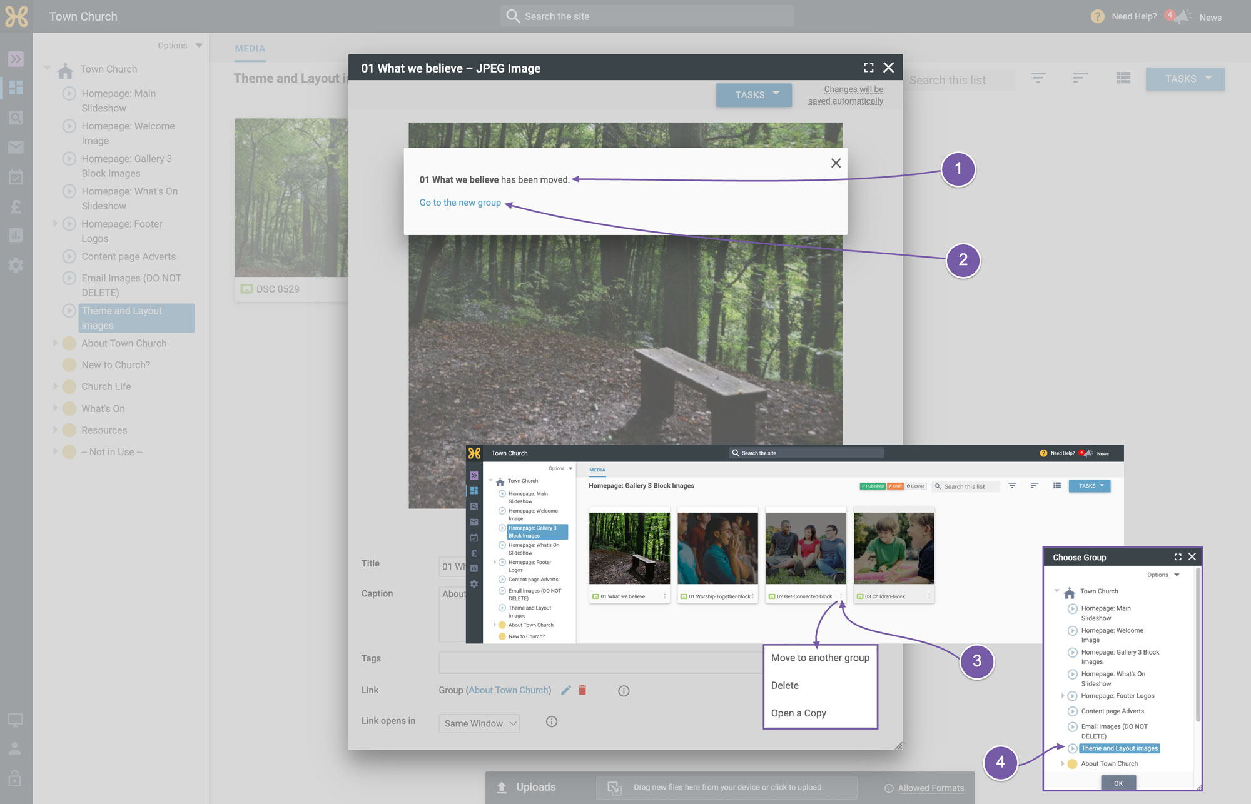The image size is (1251, 804).
Task: Expand the -- Not in Use -- tree node
Action: [55, 451]
